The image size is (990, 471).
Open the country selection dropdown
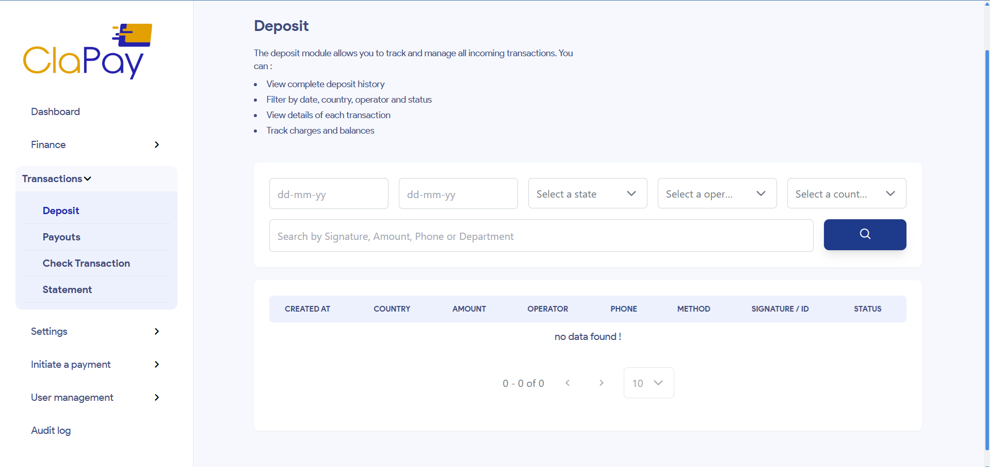pos(846,193)
